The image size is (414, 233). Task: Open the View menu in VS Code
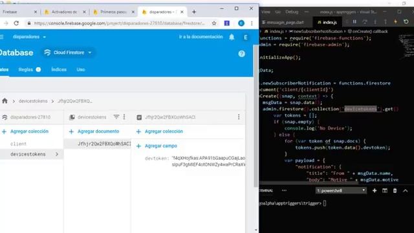coord(266,12)
